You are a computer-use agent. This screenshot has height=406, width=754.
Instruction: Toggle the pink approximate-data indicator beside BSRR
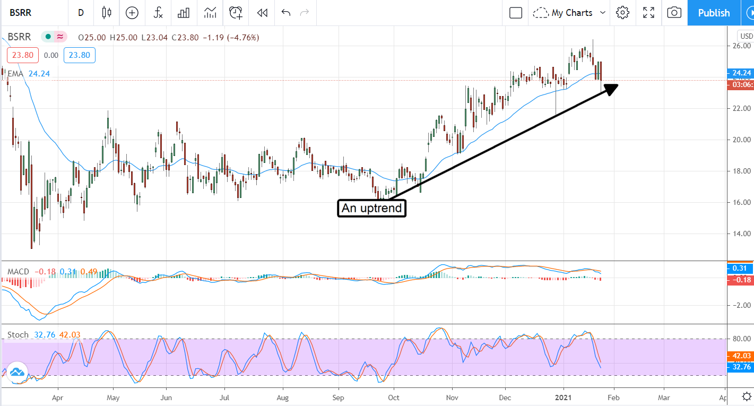(x=60, y=37)
